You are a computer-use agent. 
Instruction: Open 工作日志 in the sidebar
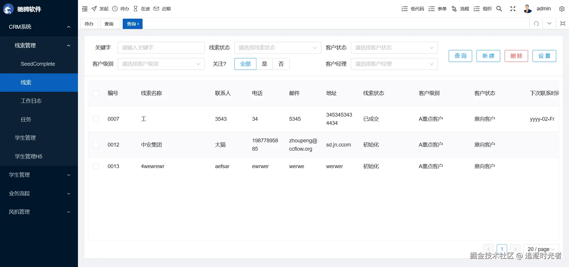pos(39,101)
